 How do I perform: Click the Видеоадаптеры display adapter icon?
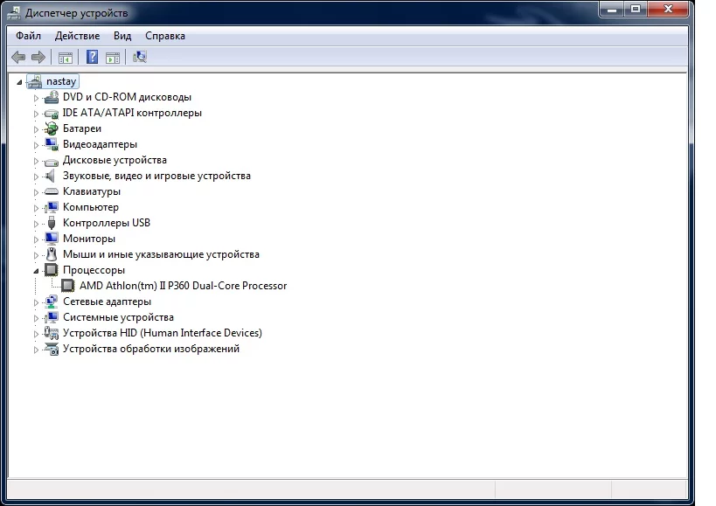click(x=51, y=144)
